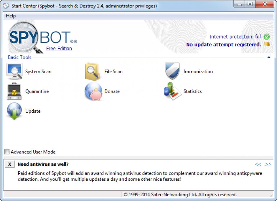Open the Help menu
The image size is (277, 201).
[x=11, y=16]
